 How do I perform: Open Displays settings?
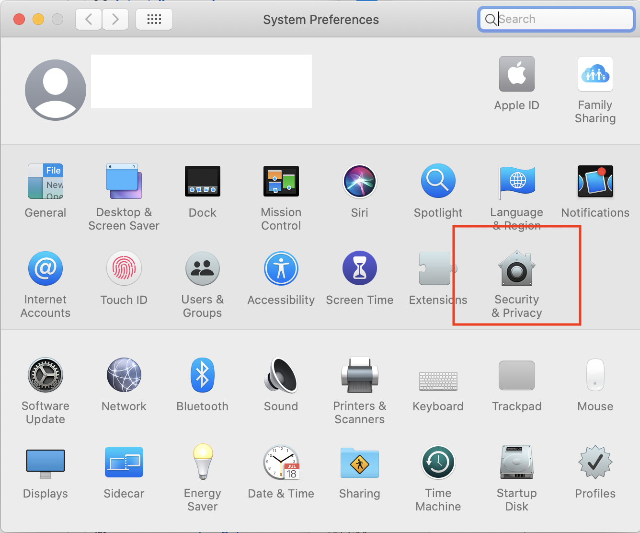coord(46,463)
